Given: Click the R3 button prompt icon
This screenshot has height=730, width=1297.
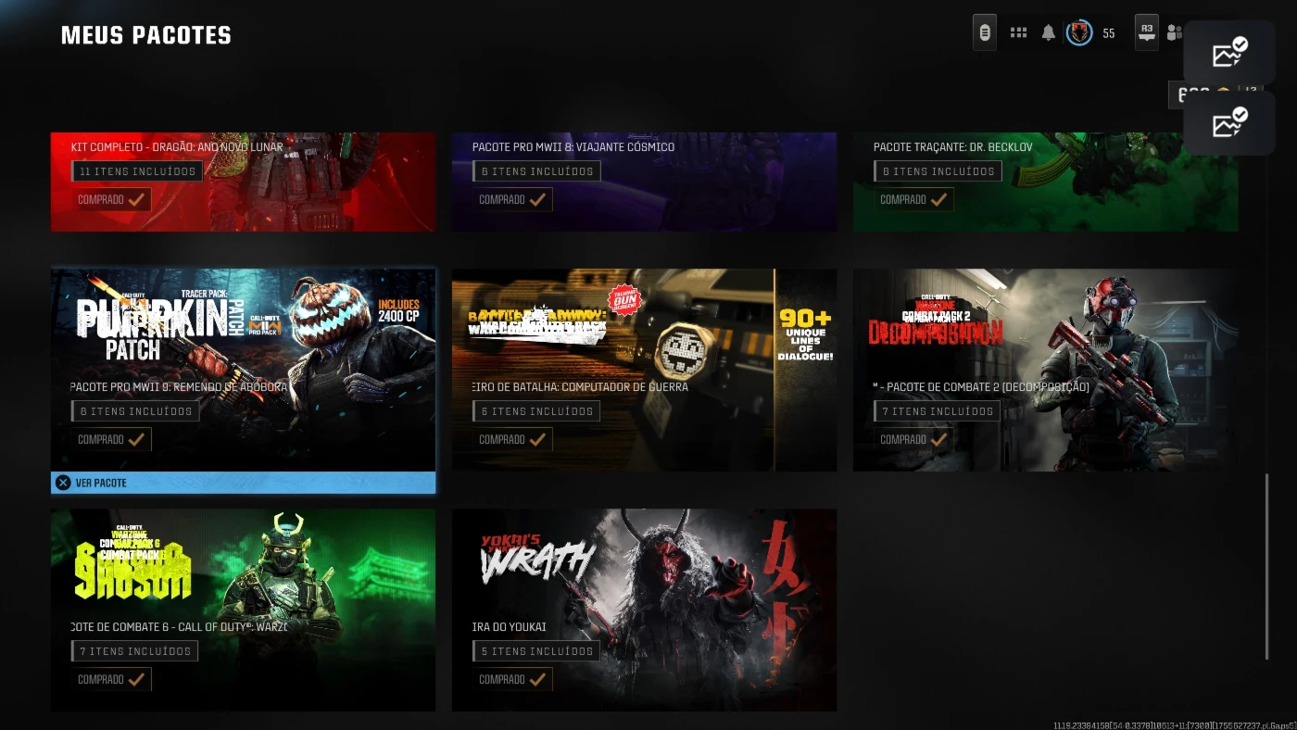Looking at the screenshot, I should pos(1147,32).
